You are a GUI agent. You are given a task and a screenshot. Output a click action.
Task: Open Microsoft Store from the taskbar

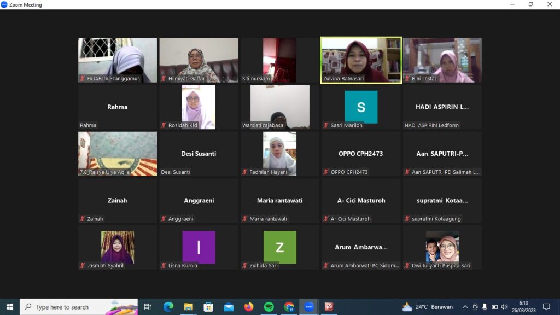tap(208, 307)
